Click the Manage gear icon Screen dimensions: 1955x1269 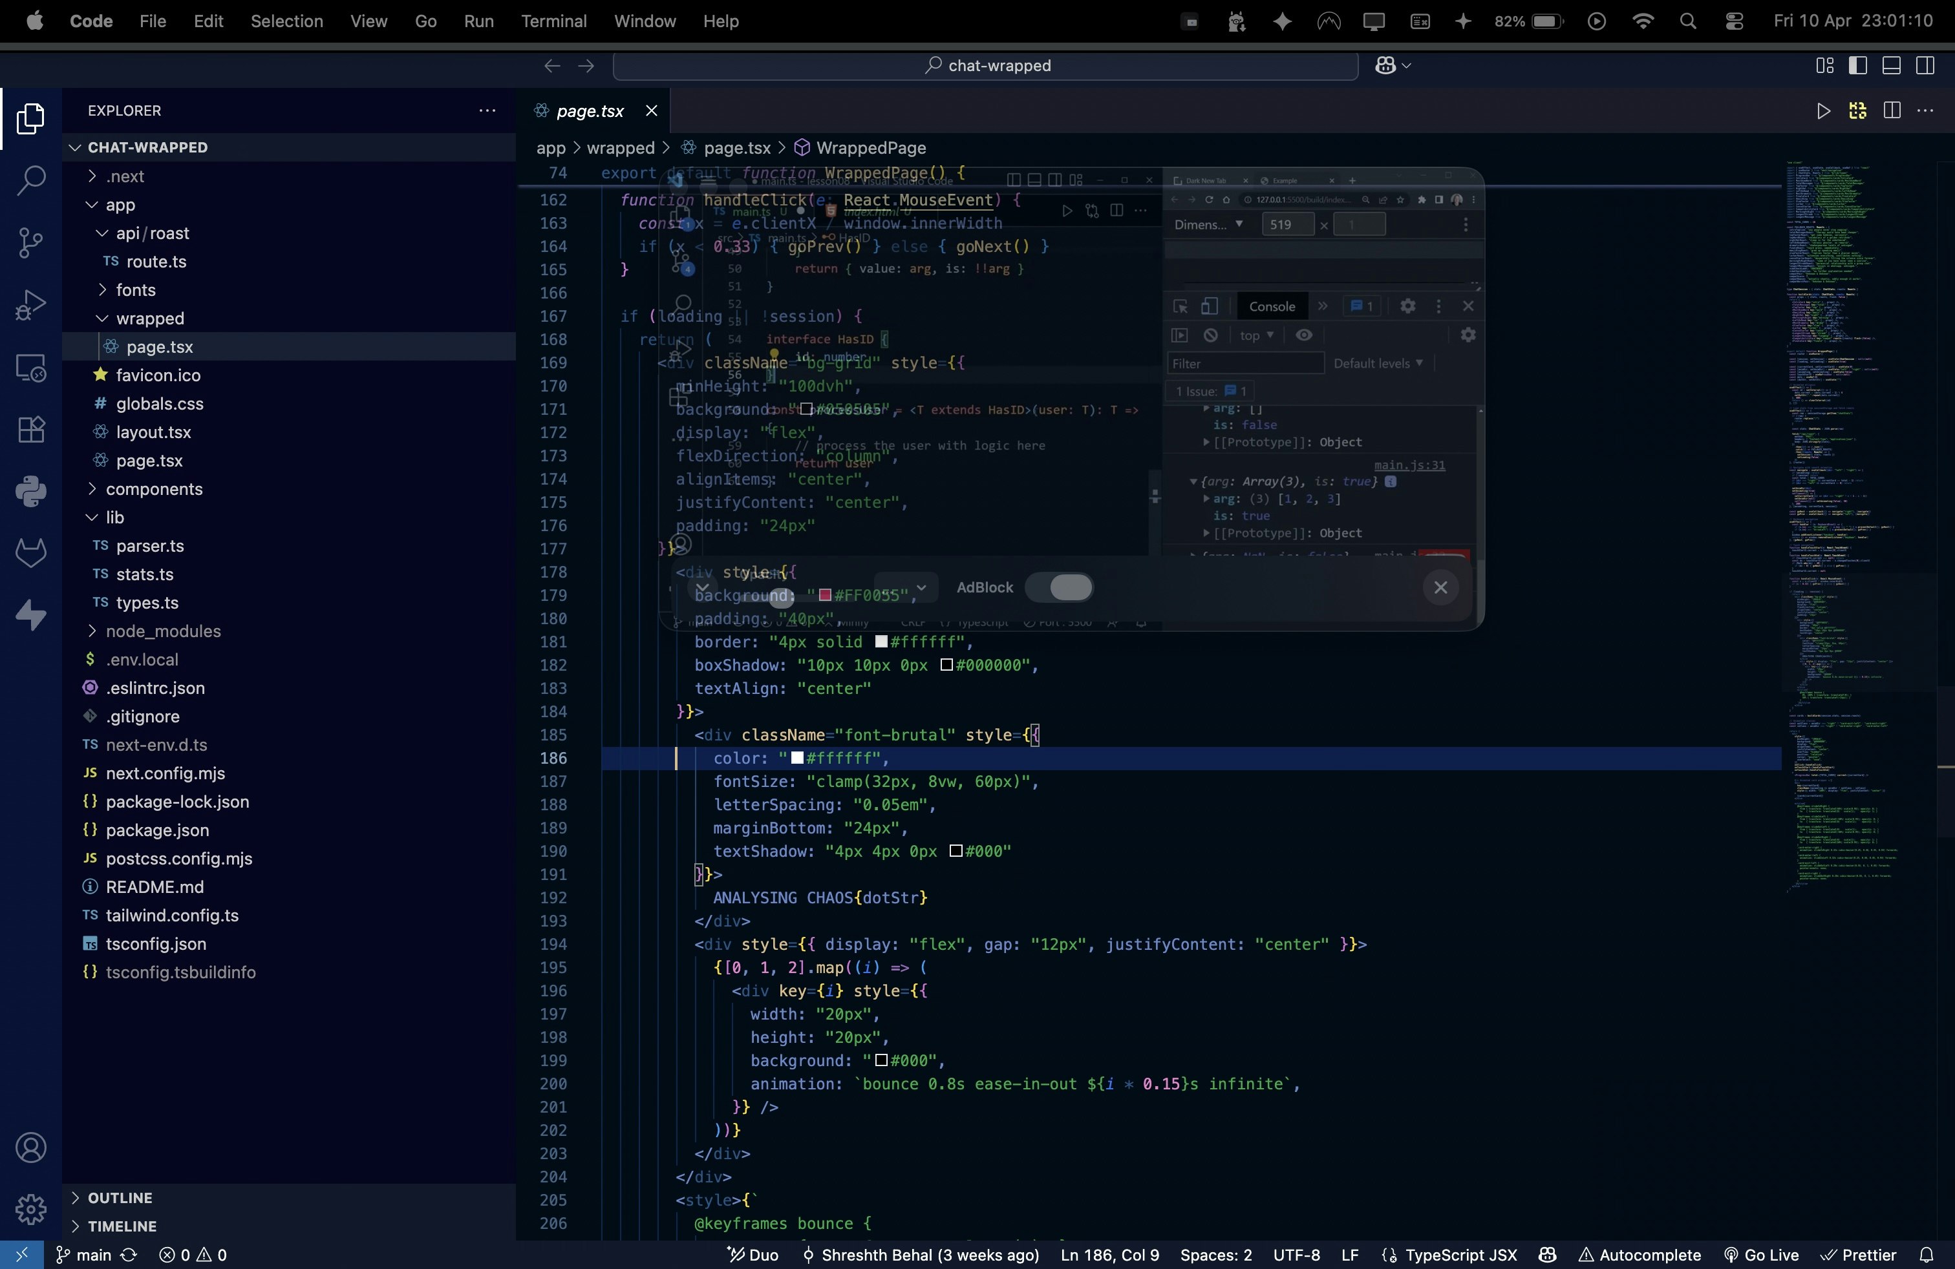click(30, 1208)
